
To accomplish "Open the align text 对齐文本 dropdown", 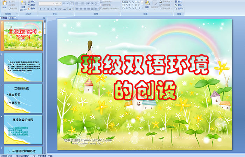I will click(x=106, y=5).
